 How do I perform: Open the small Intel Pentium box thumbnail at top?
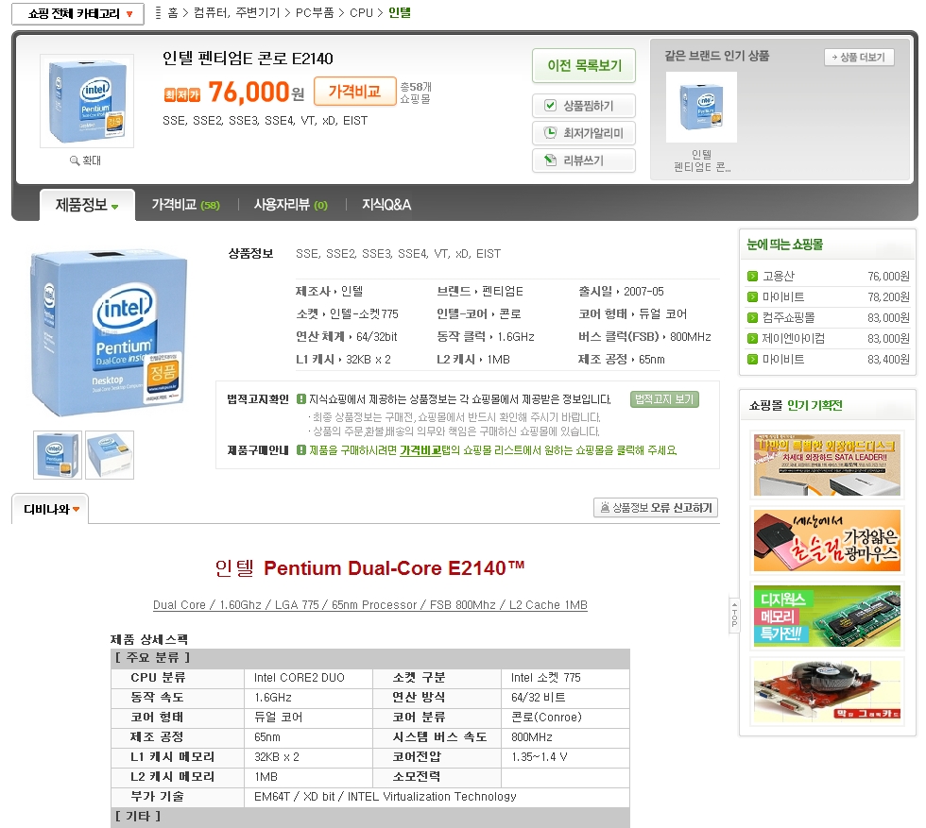point(87,101)
